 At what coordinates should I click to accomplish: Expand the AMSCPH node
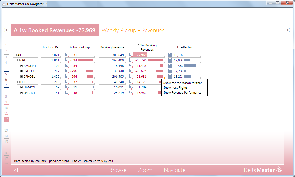pyautogui.click(x=21, y=66)
